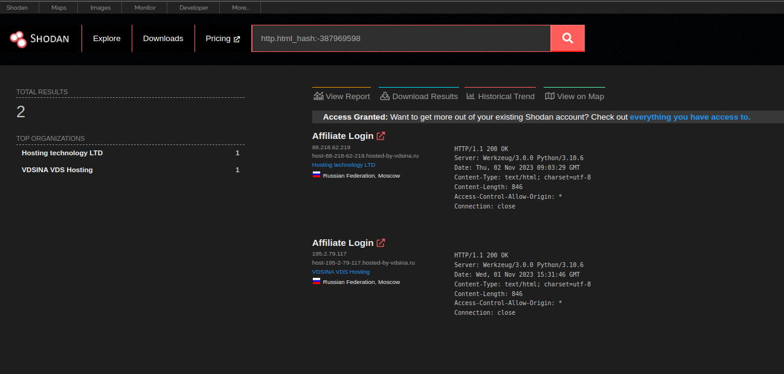Expand the More... top bar menu
Screen dimensions: 784x374
(240, 7)
